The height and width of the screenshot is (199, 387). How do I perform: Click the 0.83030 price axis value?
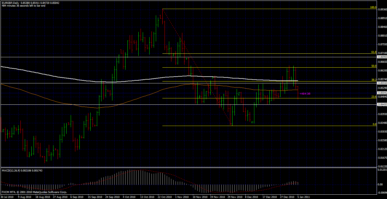click(382, 132)
